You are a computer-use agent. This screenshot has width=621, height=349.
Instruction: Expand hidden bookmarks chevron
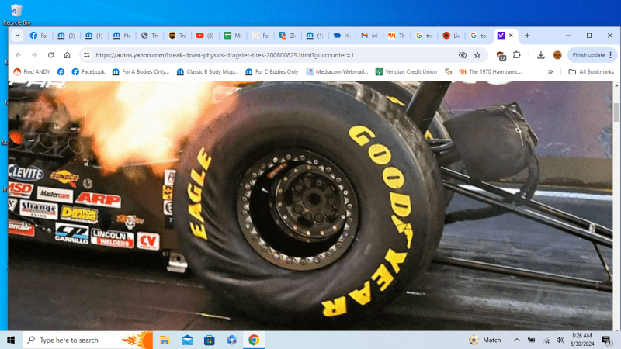(550, 71)
